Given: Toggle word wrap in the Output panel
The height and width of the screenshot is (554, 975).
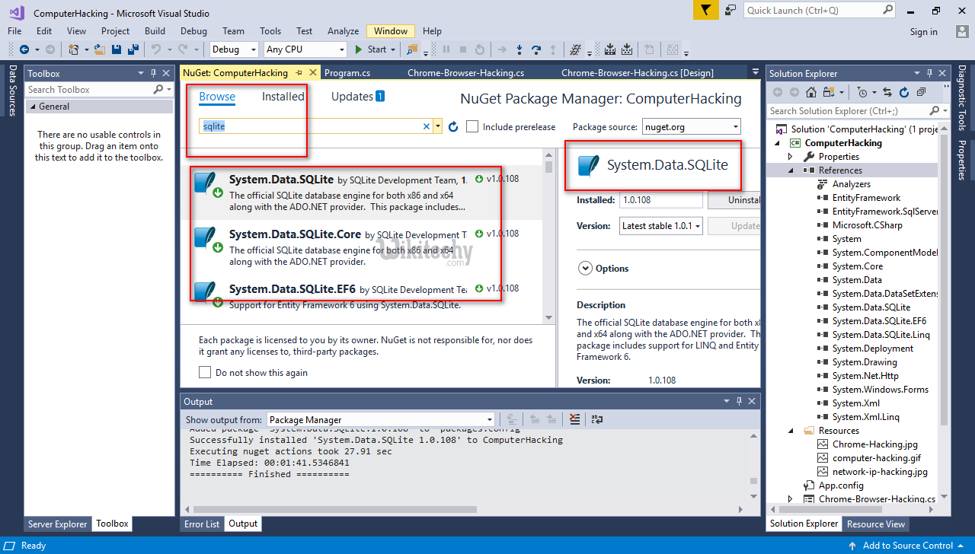Looking at the screenshot, I should coord(596,419).
